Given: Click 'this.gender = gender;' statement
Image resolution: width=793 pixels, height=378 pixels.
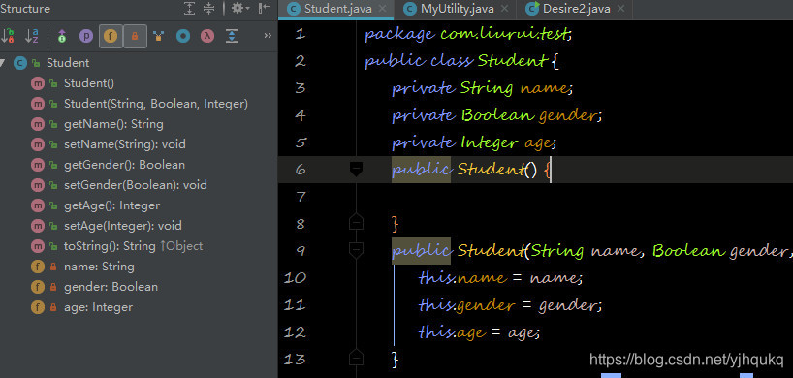Looking at the screenshot, I should [x=510, y=304].
